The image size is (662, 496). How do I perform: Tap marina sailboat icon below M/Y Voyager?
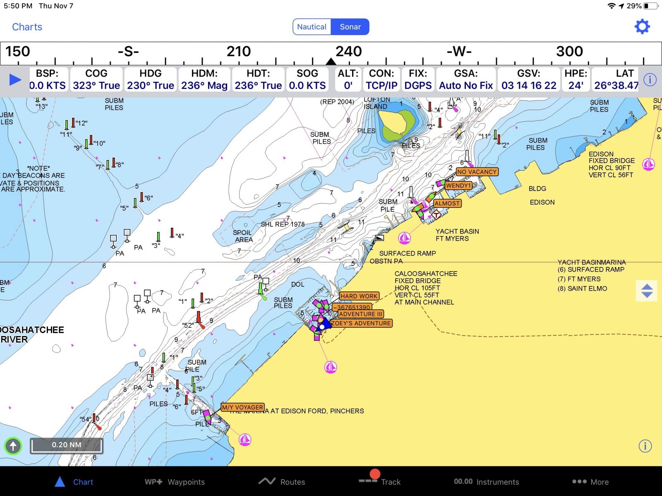(x=245, y=440)
